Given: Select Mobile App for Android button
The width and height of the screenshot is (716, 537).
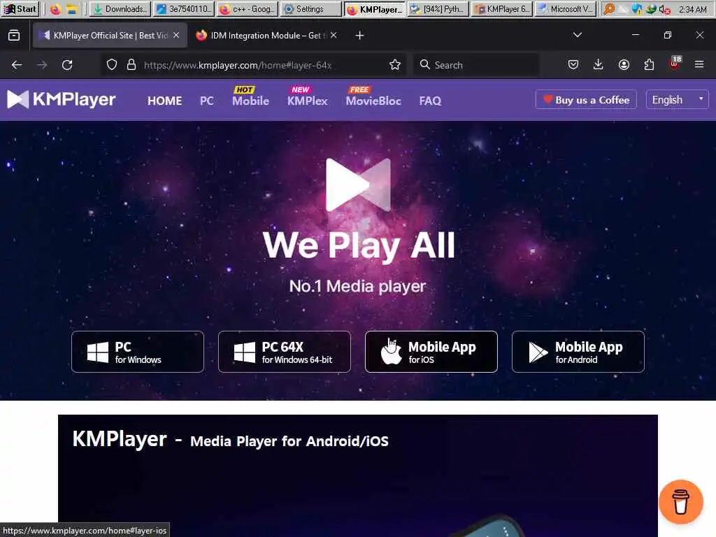Looking at the screenshot, I should click(x=578, y=352).
